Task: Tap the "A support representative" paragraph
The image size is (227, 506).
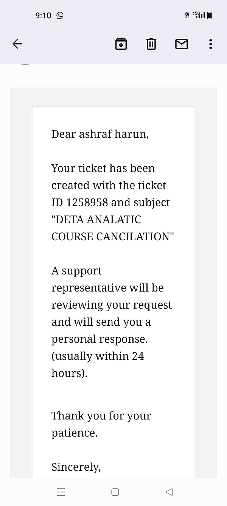Action: pyautogui.click(x=111, y=296)
